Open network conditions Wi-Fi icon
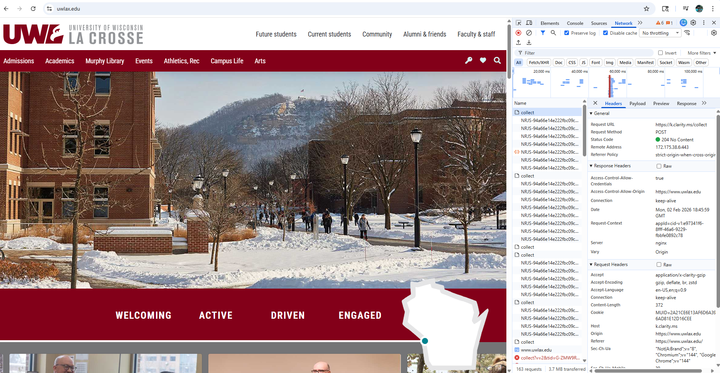Screen dimensions: 720x373 click(687, 33)
